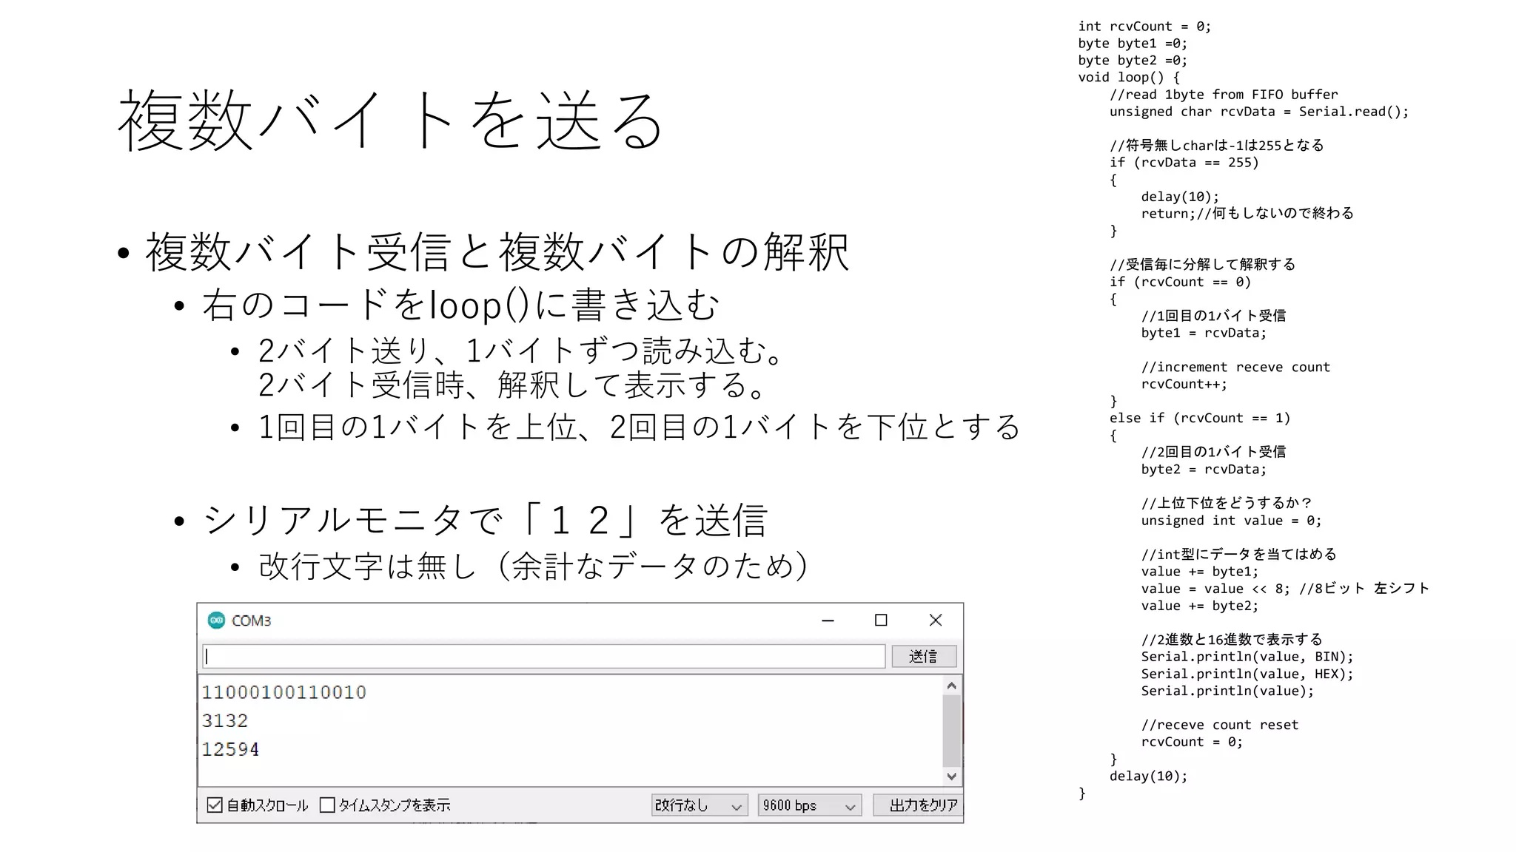The height and width of the screenshot is (852, 1516).
Task: Open the 9600 bps baud rate dropdown
Action: (x=809, y=805)
